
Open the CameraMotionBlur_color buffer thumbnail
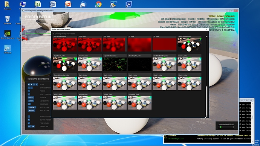coord(65,84)
